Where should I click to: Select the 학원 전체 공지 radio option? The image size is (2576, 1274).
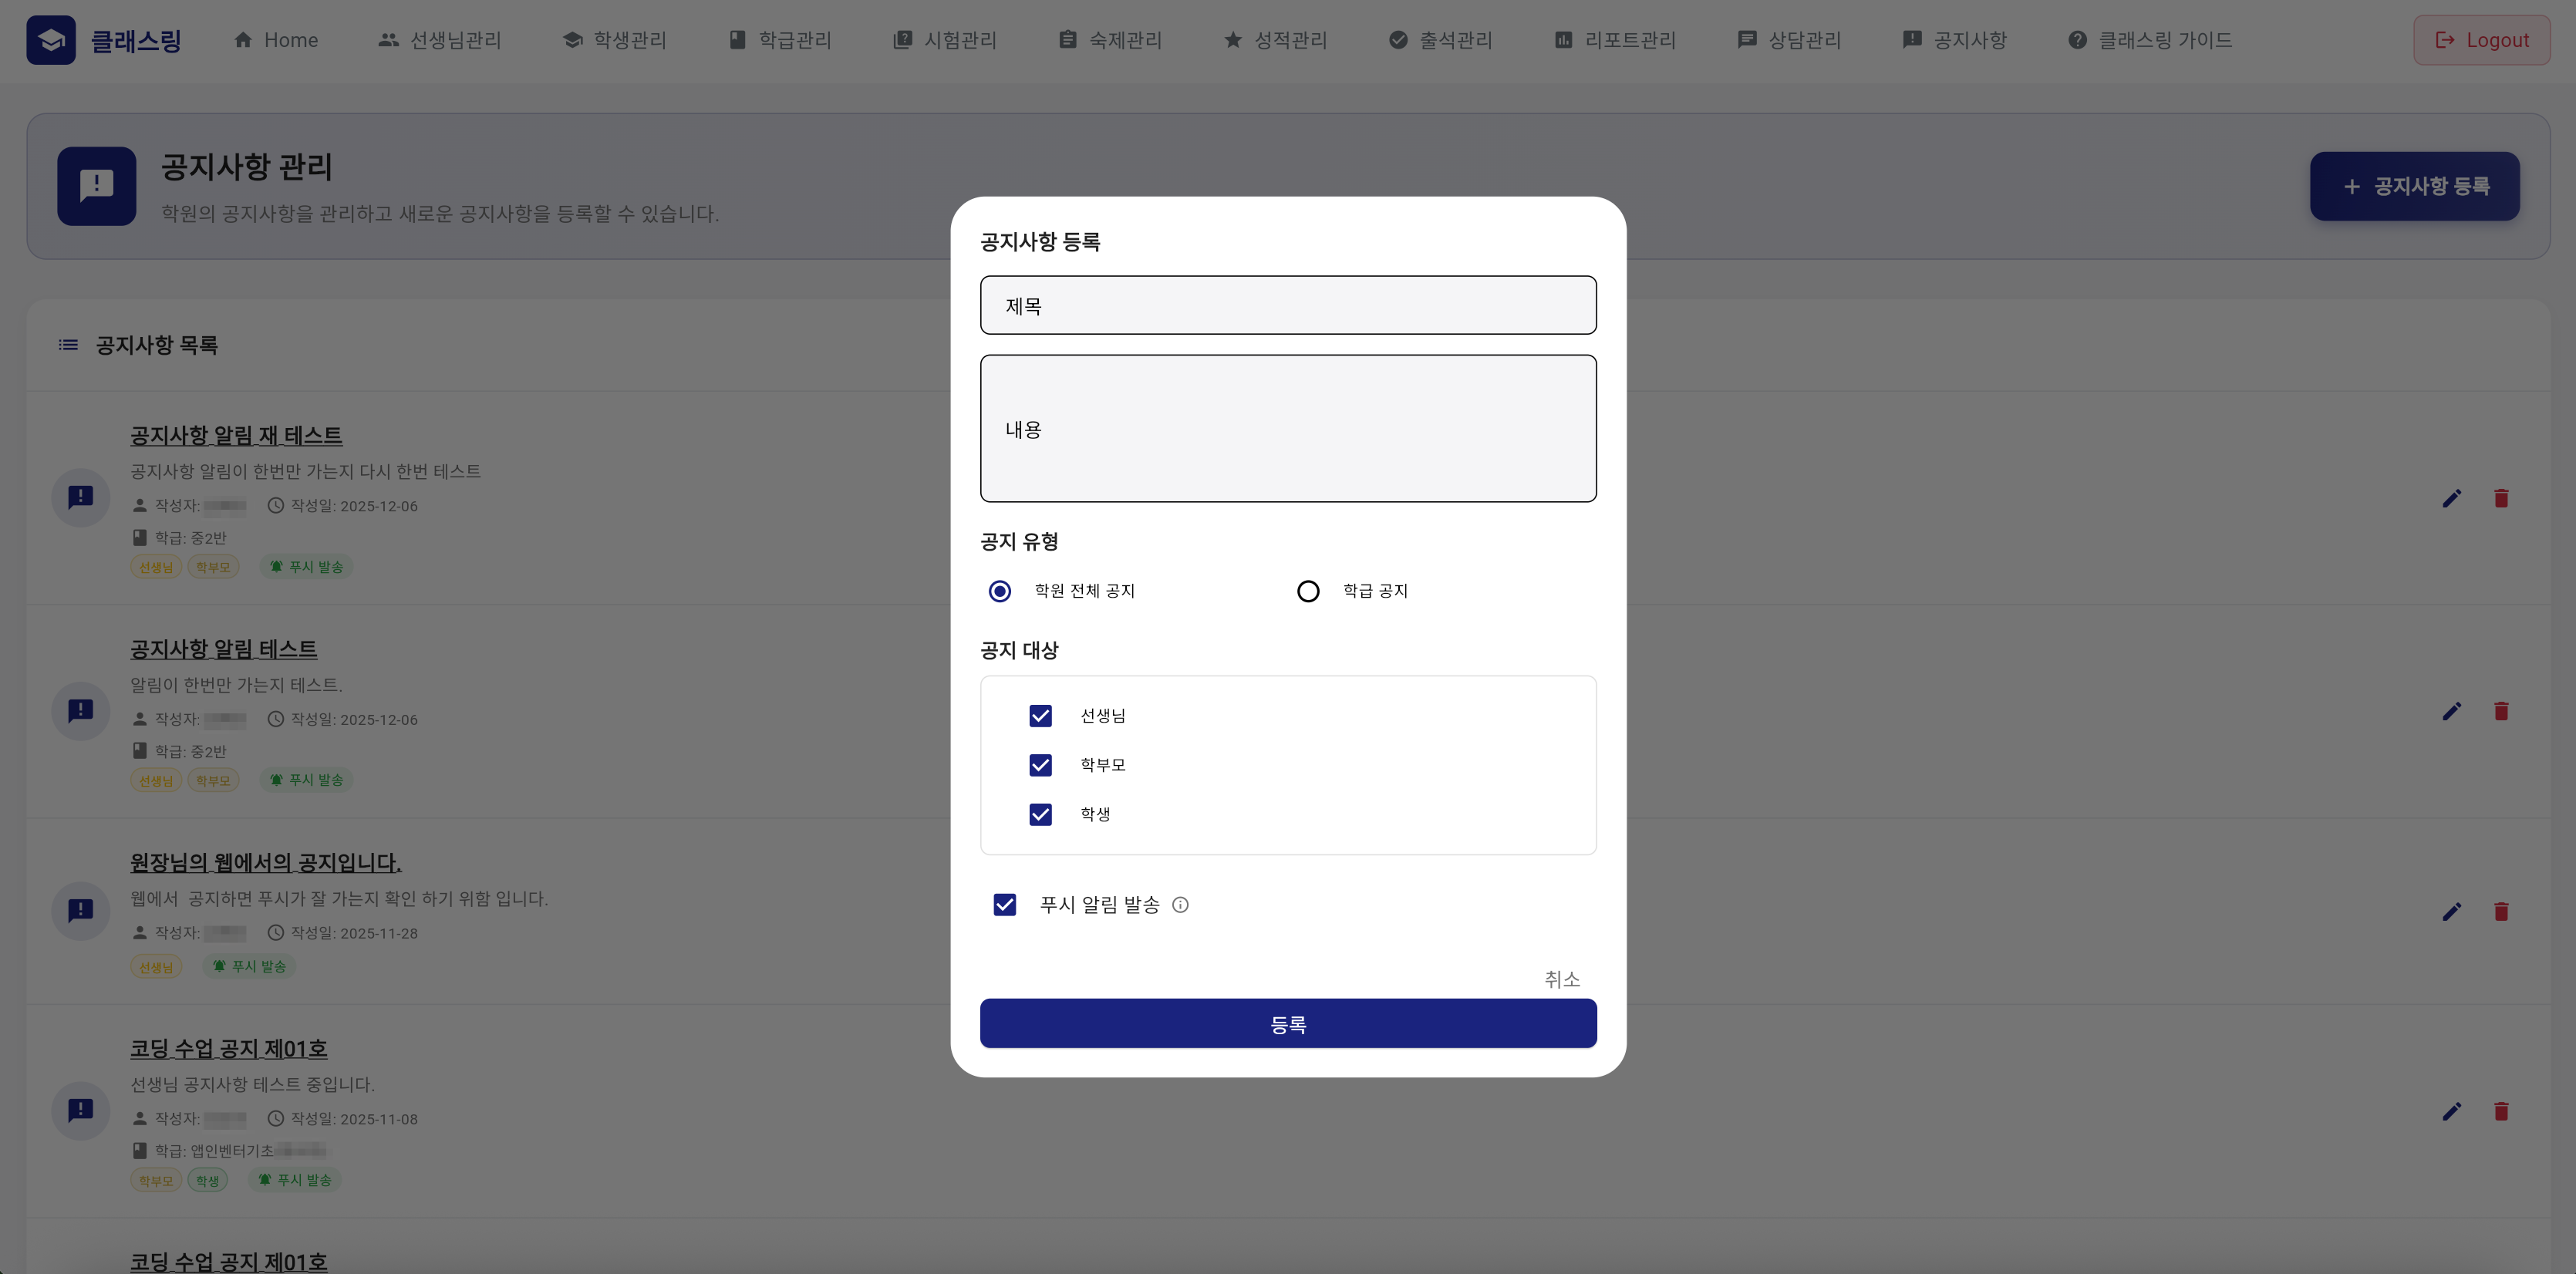(1000, 591)
